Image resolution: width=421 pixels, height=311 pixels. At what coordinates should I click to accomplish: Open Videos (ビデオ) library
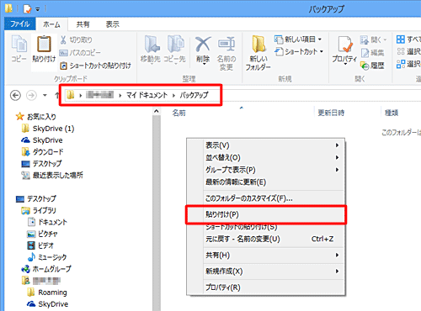tap(40, 245)
